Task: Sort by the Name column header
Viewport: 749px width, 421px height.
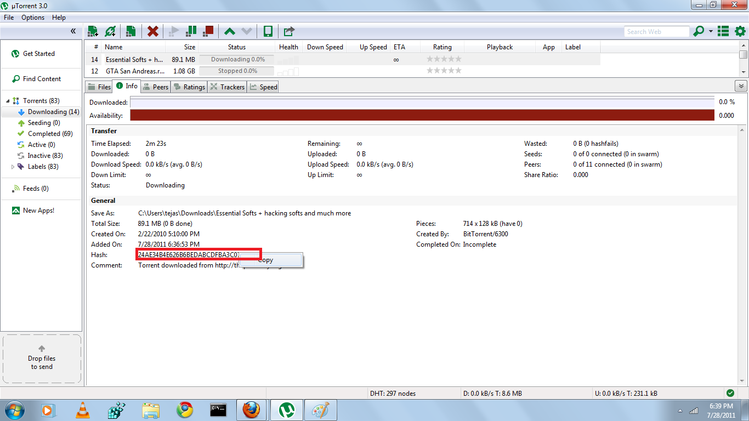Action: (133, 47)
